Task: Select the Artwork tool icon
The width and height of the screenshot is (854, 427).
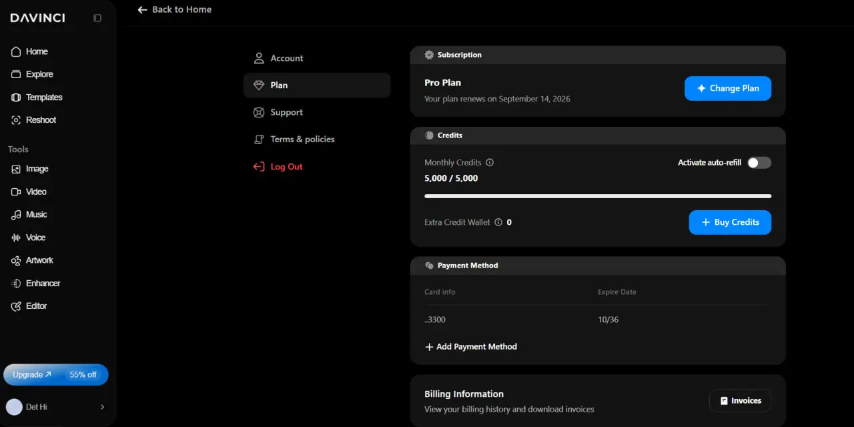Action: (x=16, y=260)
